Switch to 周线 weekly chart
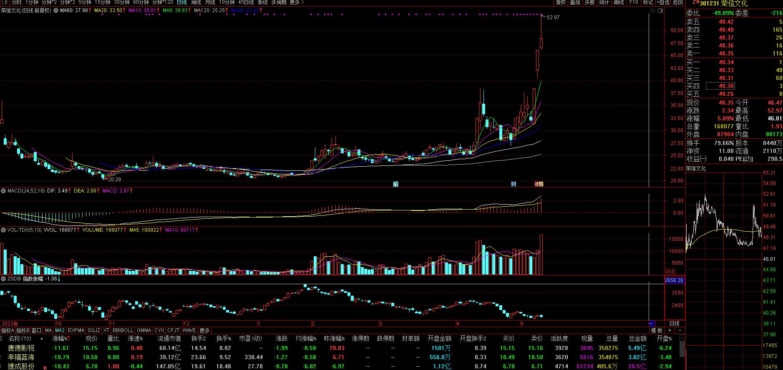Viewport: 783px width, 370px height. pyautogui.click(x=196, y=2)
